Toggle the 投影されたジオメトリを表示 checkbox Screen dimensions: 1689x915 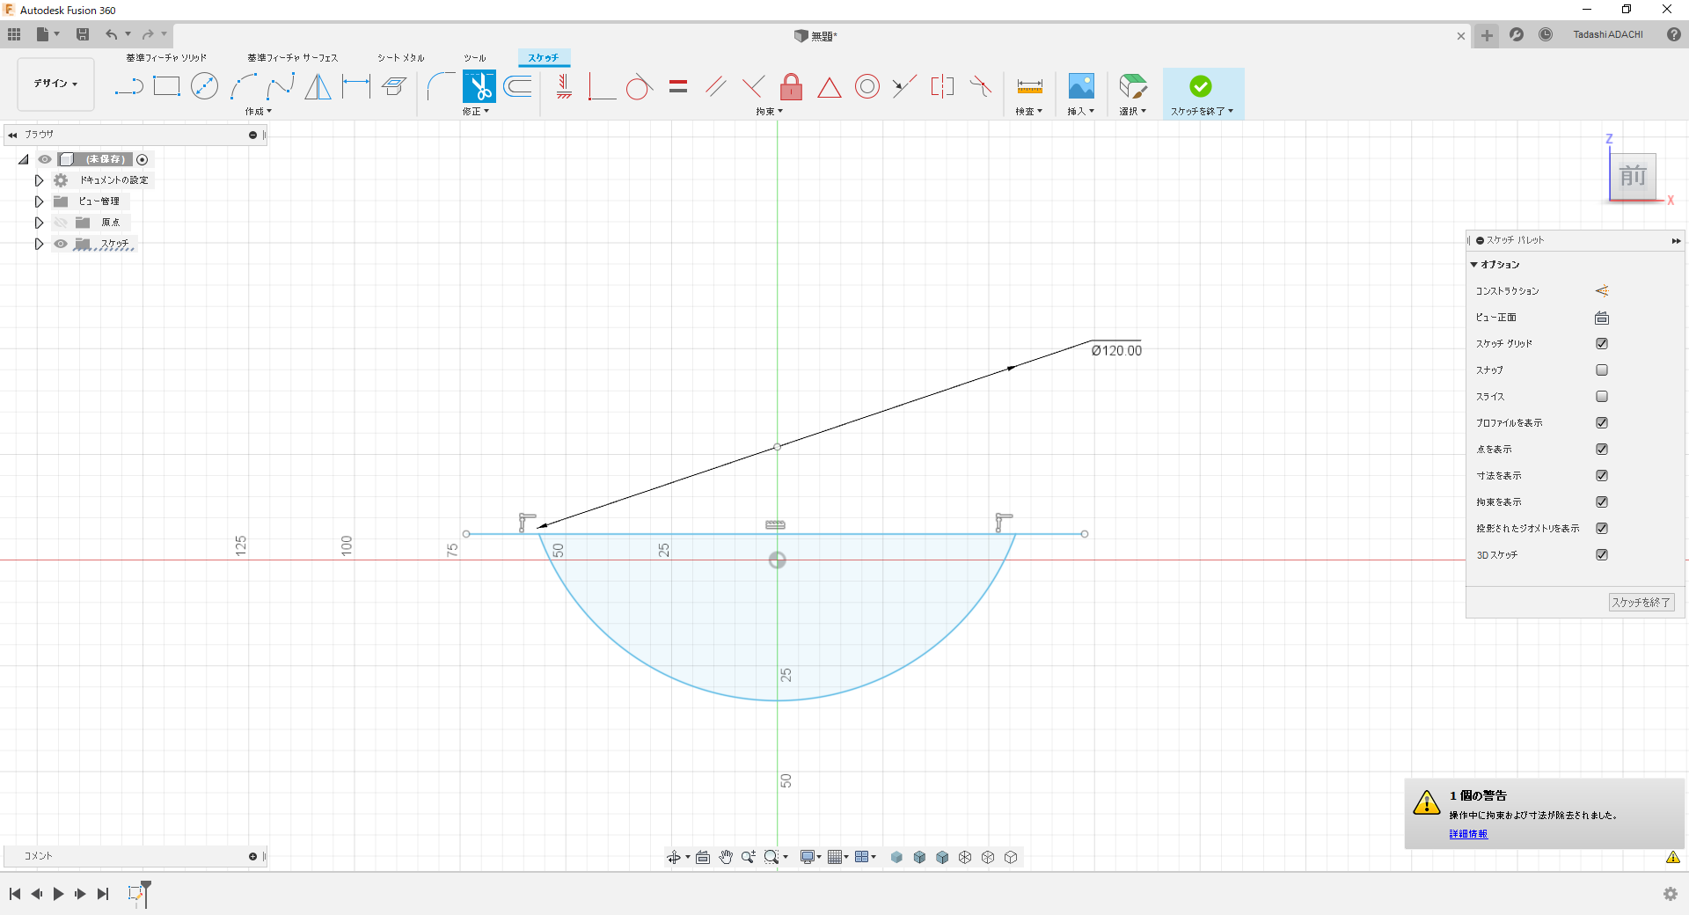point(1602,529)
